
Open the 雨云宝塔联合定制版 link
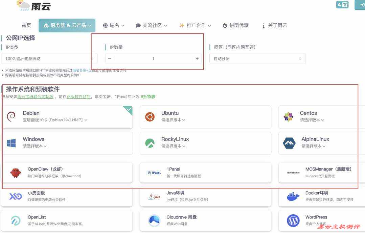[35, 97]
